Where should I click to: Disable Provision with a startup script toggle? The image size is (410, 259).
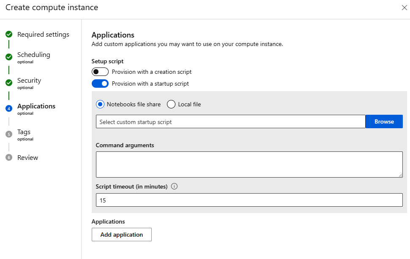(x=100, y=84)
